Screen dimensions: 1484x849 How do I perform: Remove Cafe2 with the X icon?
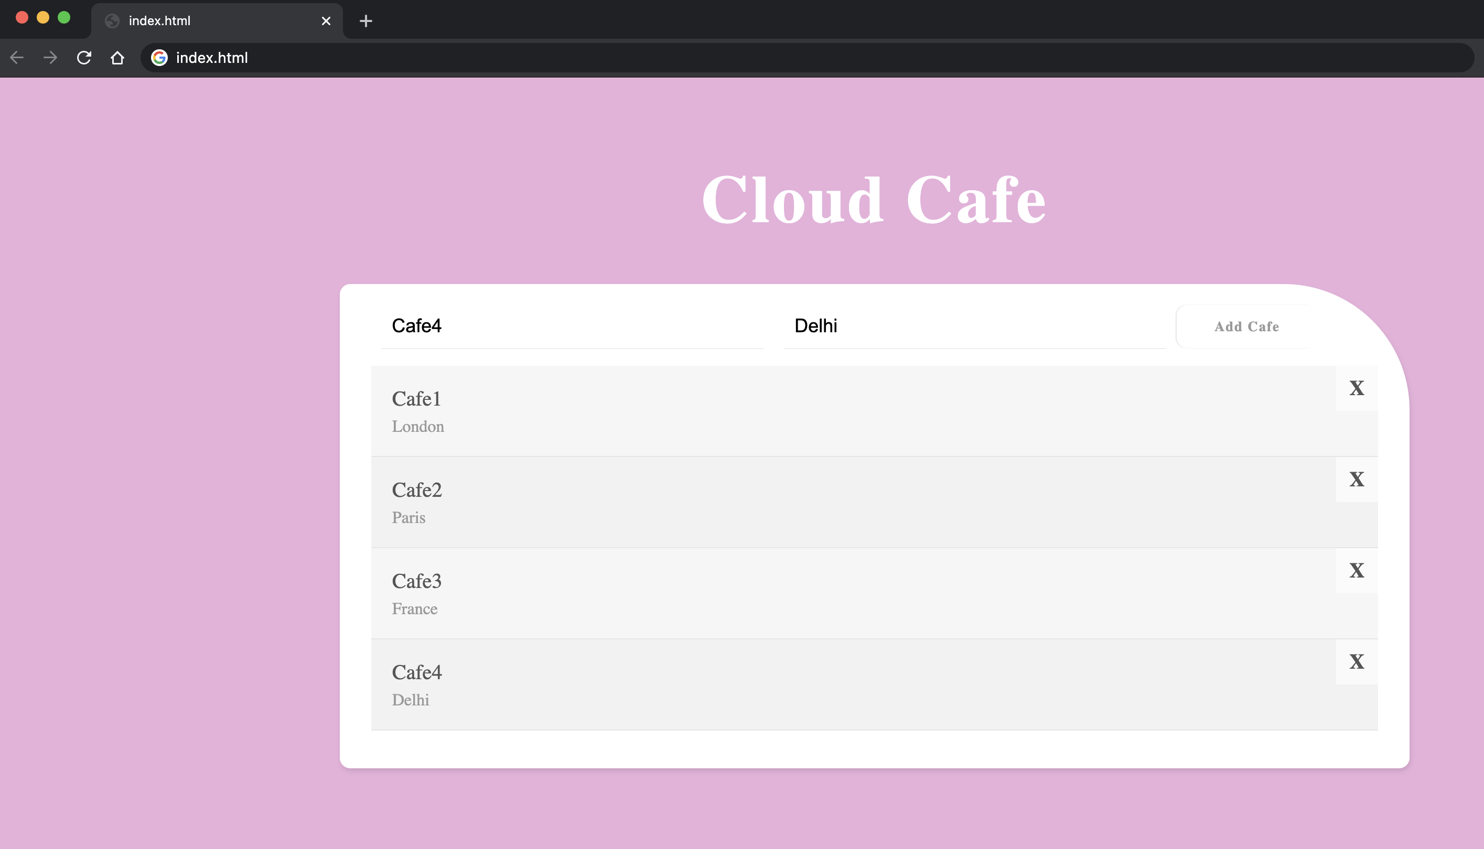tap(1356, 480)
